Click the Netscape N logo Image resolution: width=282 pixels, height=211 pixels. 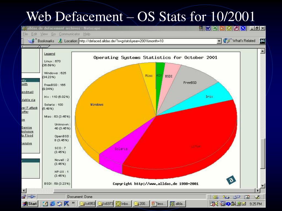point(262,41)
